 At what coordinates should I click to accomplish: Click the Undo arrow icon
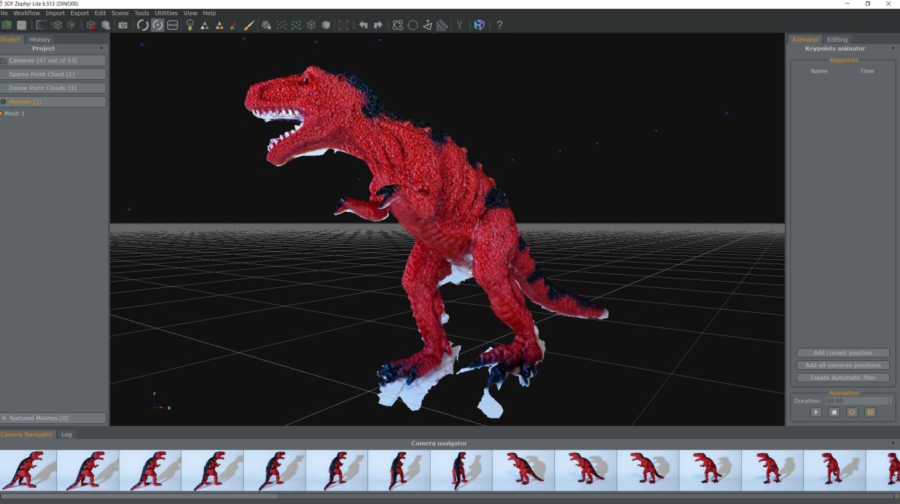point(363,25)
